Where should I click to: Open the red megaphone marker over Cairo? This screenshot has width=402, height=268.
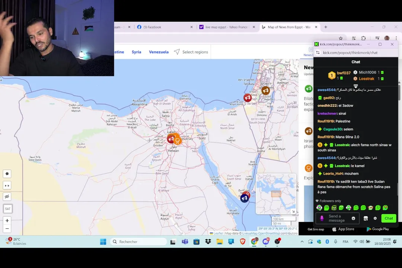pos(171,139)
